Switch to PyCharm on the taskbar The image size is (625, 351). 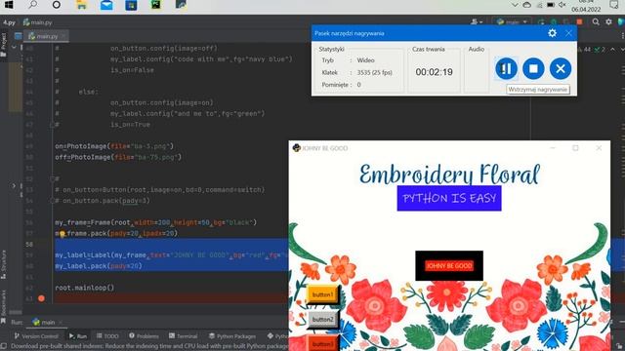point(156,5)
